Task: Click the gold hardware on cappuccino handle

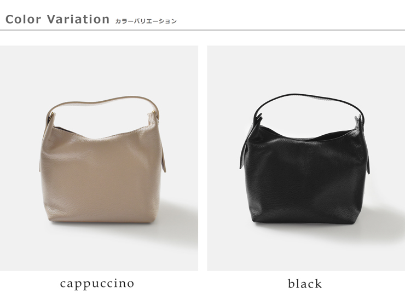Action: [x=53, y=114]
